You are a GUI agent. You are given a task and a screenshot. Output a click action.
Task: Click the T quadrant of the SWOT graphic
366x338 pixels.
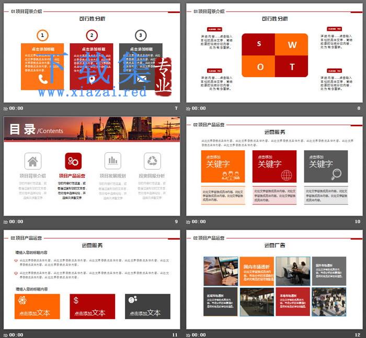pyautogui.click(x=292, y=66)
